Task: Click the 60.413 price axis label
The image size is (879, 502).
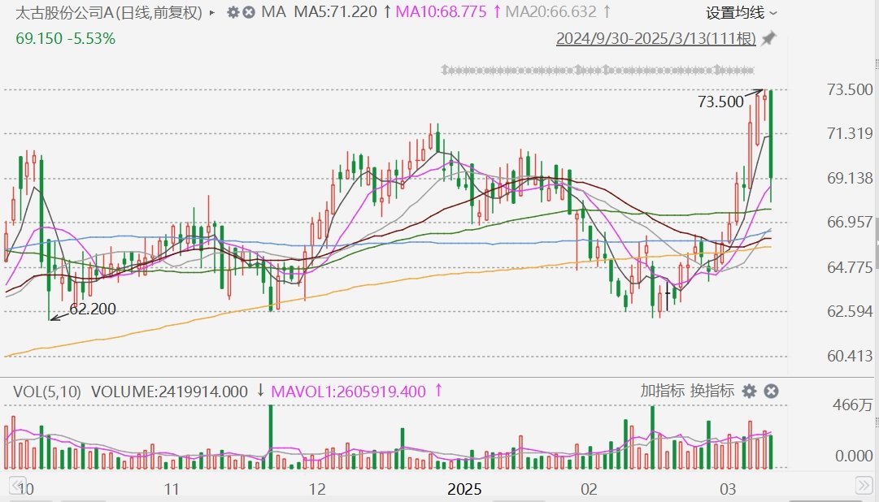Action: [850, 356]
